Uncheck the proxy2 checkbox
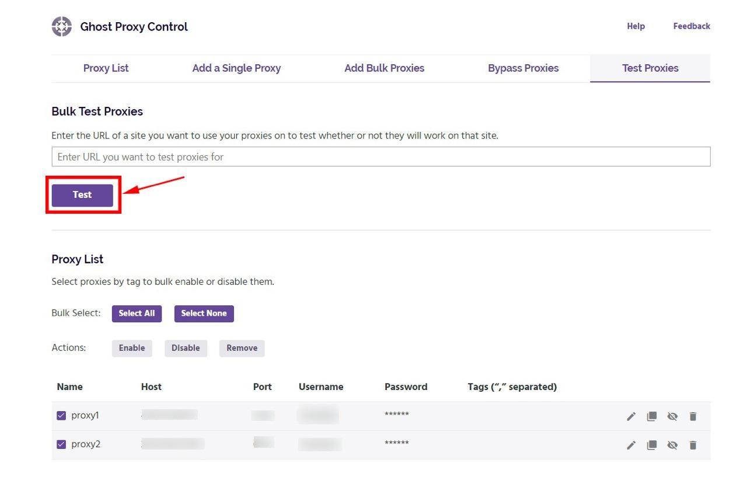The image size is (747, 484). point(61,444)
